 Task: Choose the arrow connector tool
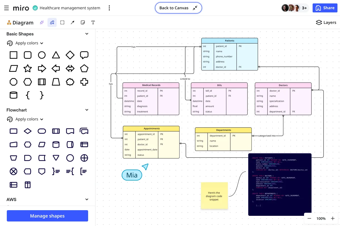click(73, 23)
